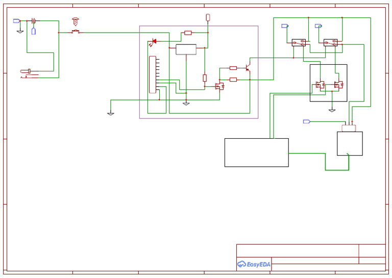Select the right MOSFET in the black box

(x=339, y=85)
